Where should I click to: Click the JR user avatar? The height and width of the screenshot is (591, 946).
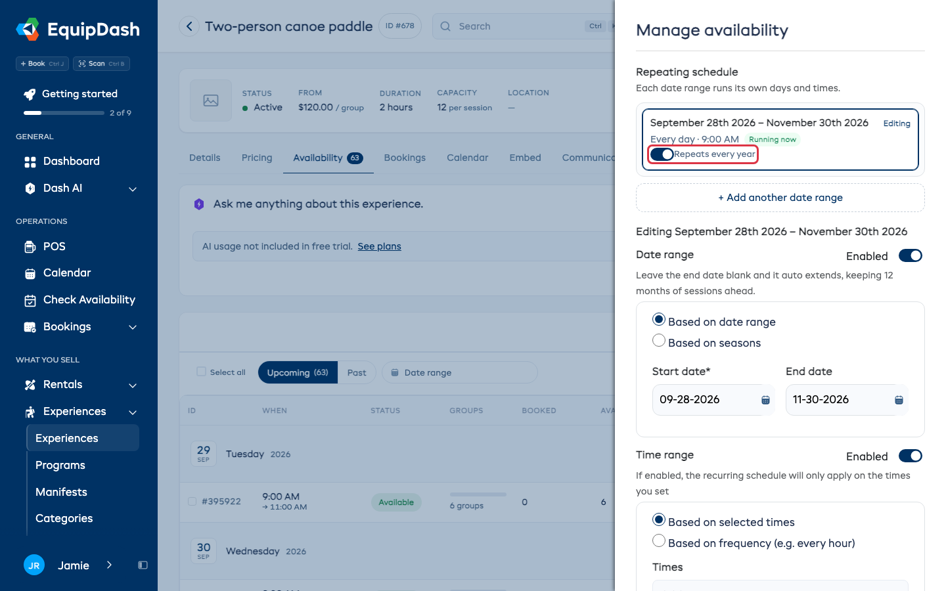click(x=34, y=565)
